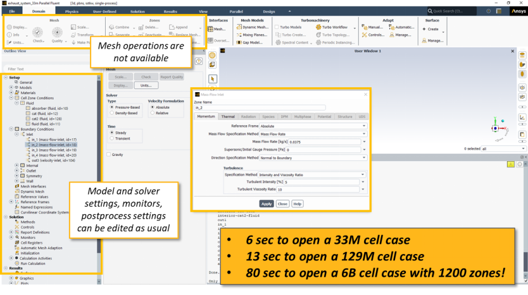
Task: Click the Scale... button in Mesh section
Action: [120, 77]
